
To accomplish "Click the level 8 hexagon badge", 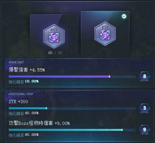I will click(145, 76).
